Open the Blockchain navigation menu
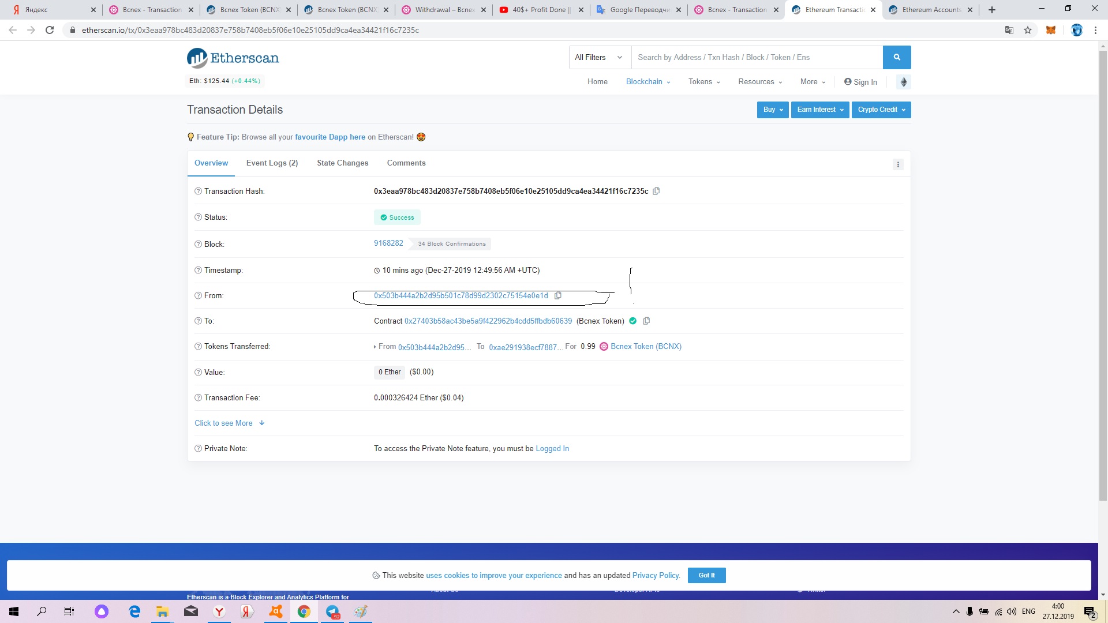This screenshot has height=623, width=1108. tap(648, 82)
